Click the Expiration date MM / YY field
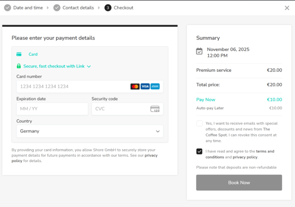The width and height of the screenshot is (295, 207). click(52, 109)
